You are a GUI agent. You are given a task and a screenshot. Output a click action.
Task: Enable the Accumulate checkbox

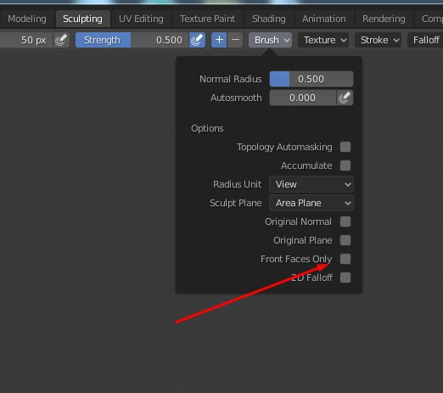point(345,166)
